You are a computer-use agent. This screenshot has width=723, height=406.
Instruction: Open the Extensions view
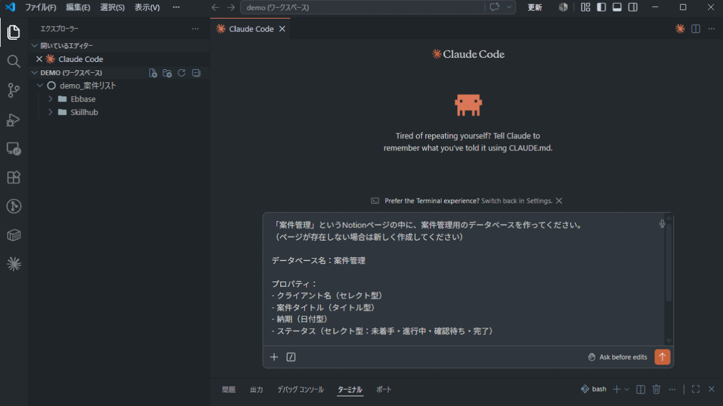pyautogui.click(x=13, y=177)
